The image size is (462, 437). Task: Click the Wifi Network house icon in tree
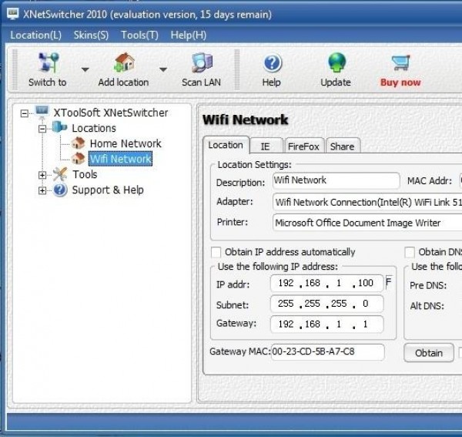79,158
